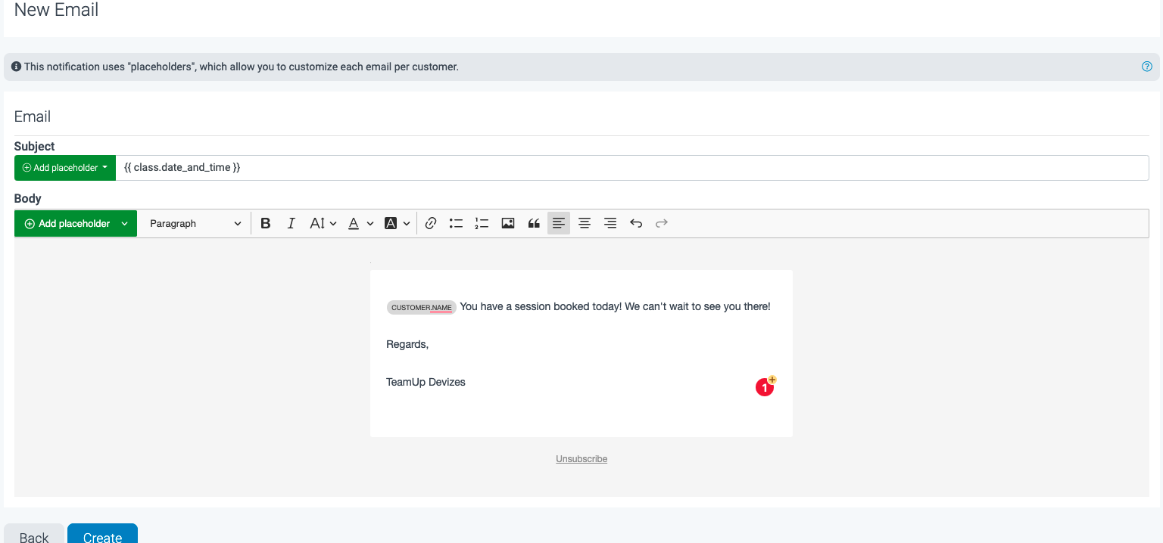Apply italic formatting to body text

click(x=291, y=223)
